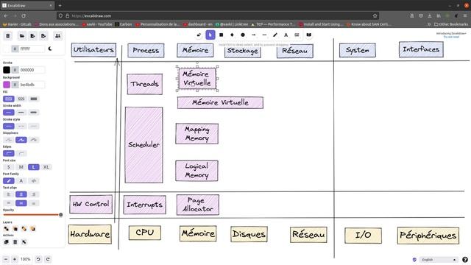The width and height of the screenshot is (471, 265).
Task: Click the Save to file icon
Action: click(x=32, y=36)
